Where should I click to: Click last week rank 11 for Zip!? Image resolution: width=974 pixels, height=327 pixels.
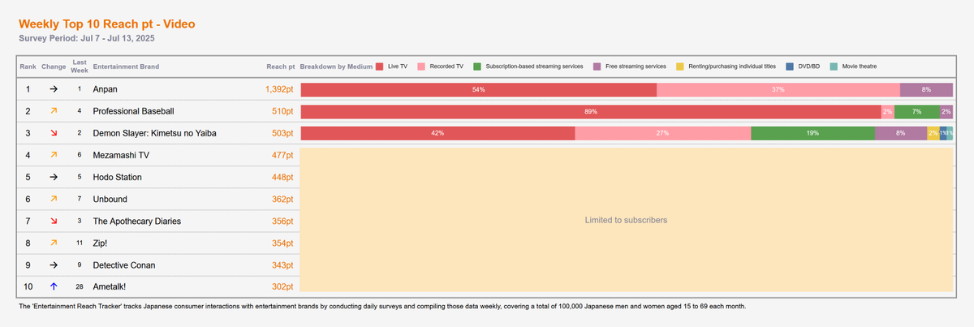pyautogui.click(x=80, y=243)
